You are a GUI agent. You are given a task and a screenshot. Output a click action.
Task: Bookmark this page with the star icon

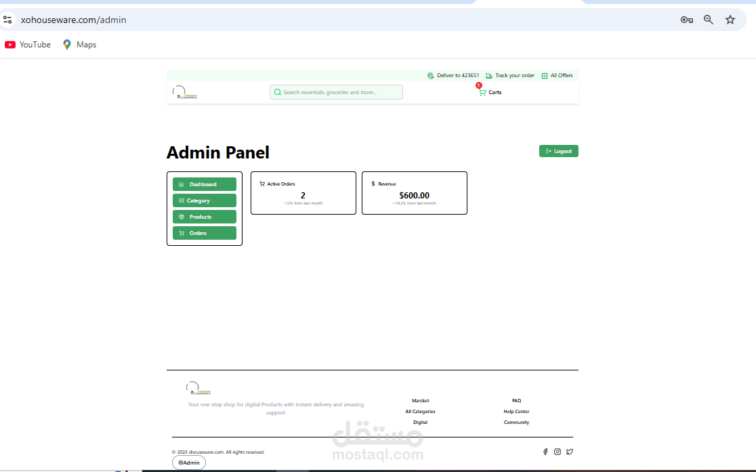pyautogui.click(x=730, y=20)
